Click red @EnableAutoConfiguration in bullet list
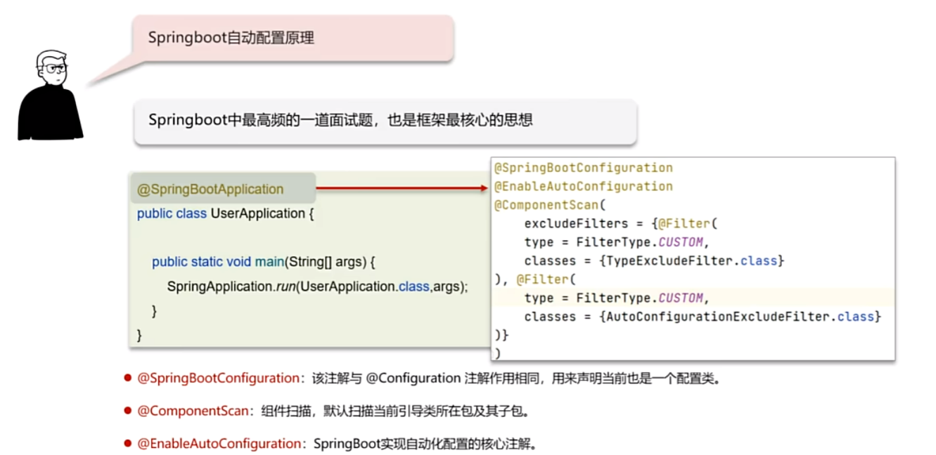 pos(219,444)
